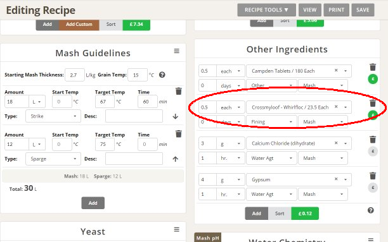This screenshot has height=242, width=388.
Task: Delete Campden Tablets ingredient
Action: coord(373,67)
